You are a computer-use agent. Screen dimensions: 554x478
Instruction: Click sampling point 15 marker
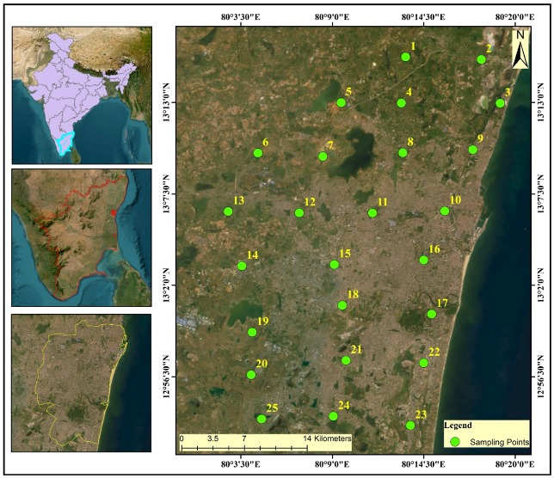(334, 265)
